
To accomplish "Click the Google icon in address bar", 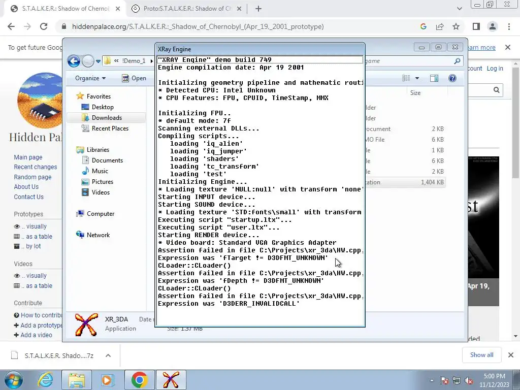I will (x=423, y=26).
